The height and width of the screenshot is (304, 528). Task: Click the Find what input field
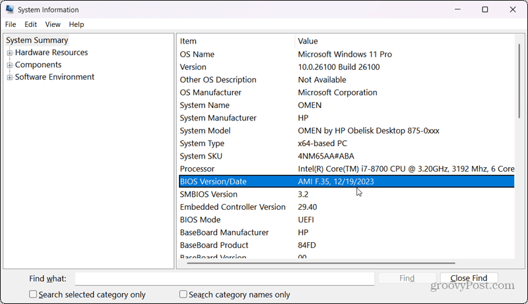[224, 278]
